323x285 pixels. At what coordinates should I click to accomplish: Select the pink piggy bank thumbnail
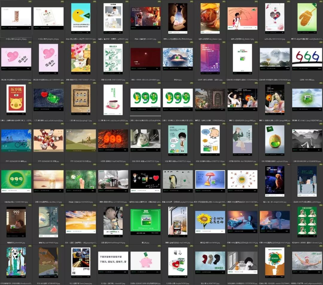pyautogui.click(x=145, y=263)
